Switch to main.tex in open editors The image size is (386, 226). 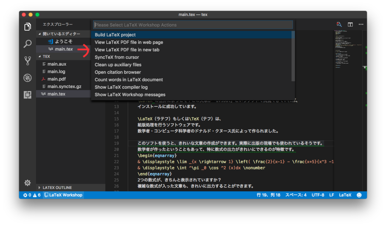pyautogui.click(x=63, y=49)
